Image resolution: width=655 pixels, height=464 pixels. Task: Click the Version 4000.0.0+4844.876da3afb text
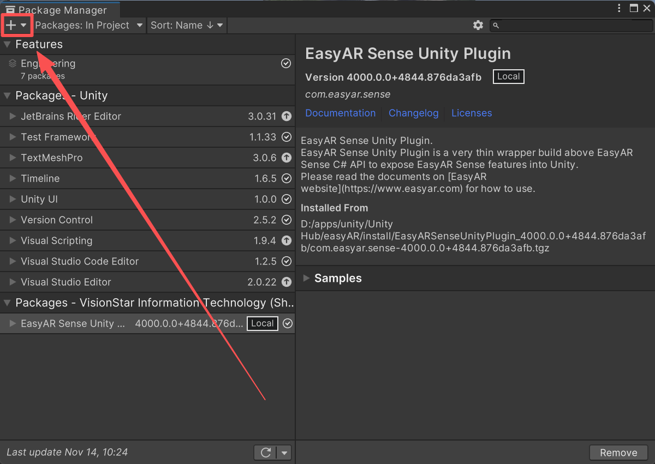pyautogui.click(x=394, y=77)
